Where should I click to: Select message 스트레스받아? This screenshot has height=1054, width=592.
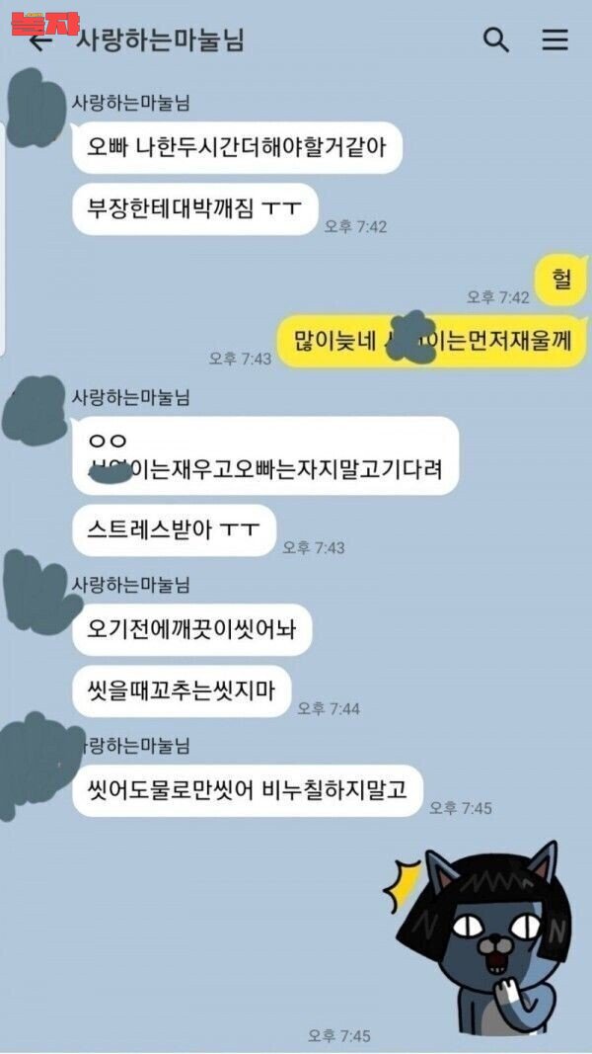pos(174,530)
